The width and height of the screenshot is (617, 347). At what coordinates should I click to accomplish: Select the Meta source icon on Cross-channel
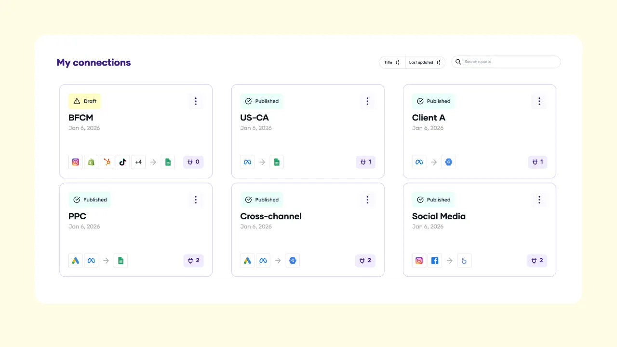[x=263, y=260]
